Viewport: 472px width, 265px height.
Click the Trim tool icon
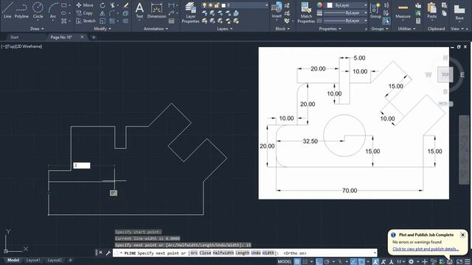click(x=113, y=5)
